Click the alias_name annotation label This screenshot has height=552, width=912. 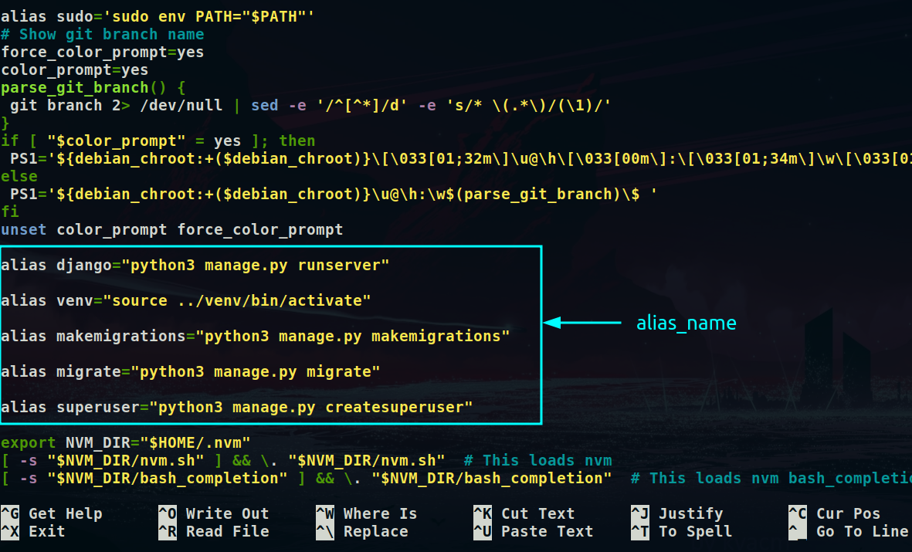[686, 323]
